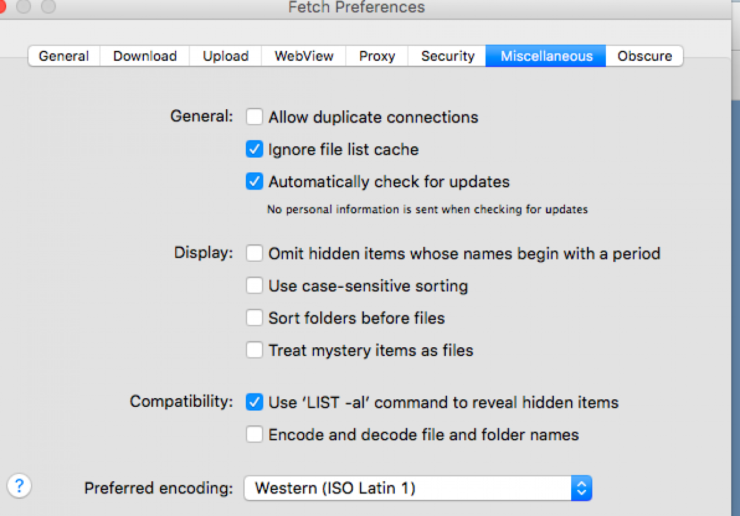Switch to the Security tab
Screen dimensions: 740x516
[447, 56]
